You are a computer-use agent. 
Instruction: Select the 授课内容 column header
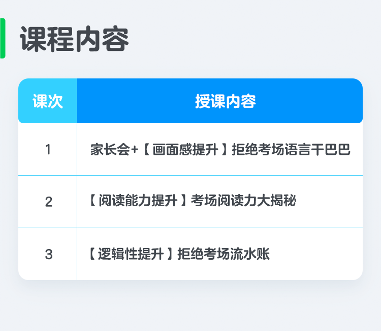[x=220, y=101]
